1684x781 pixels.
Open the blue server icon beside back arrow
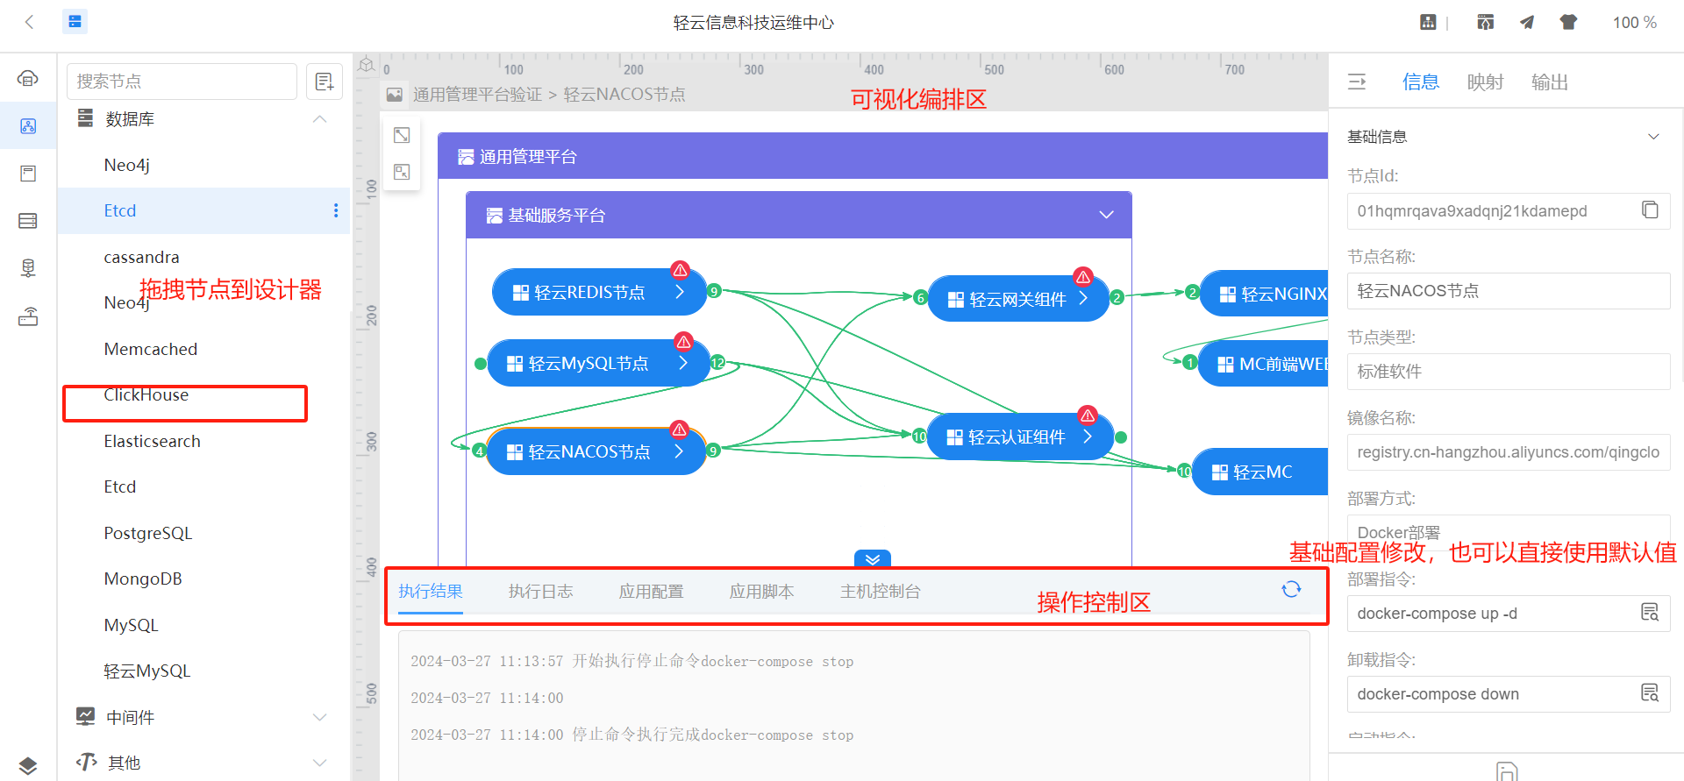[x=75, y=22]
